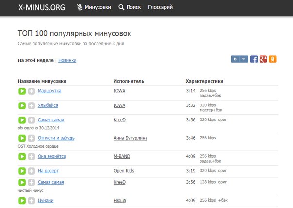Share page on Google Plus
293x208 pixels.
coord(263,59)
